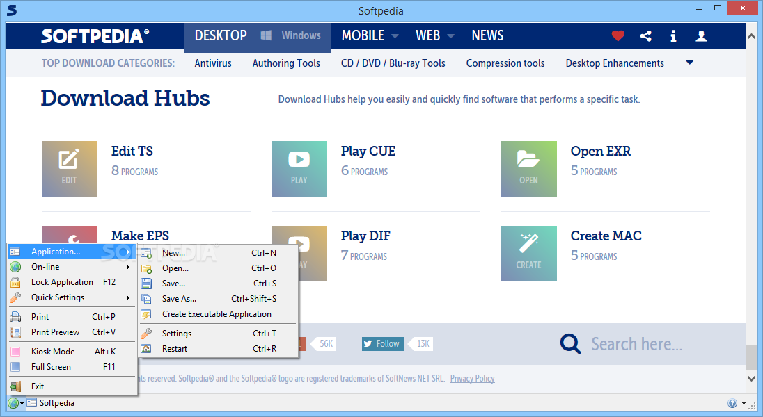Open the NEWS section

tap(487, 35)
